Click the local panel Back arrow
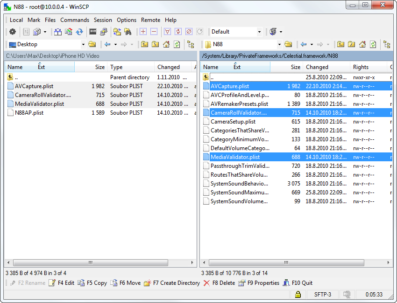This screenshot has height=303, width=397. click(107, 44)
